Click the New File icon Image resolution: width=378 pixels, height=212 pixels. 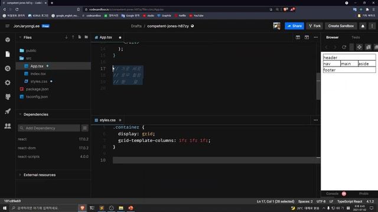80,37
